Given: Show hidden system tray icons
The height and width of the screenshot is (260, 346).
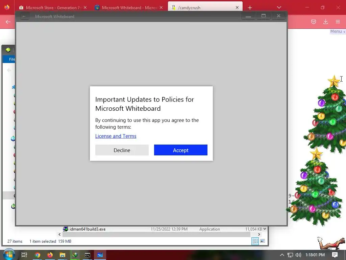Looking at the screenshot, I should pos(282,255).
